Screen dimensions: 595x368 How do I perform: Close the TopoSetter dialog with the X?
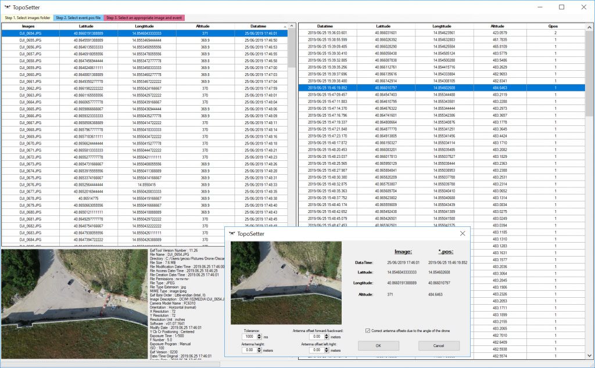click(x=463, y=233)
